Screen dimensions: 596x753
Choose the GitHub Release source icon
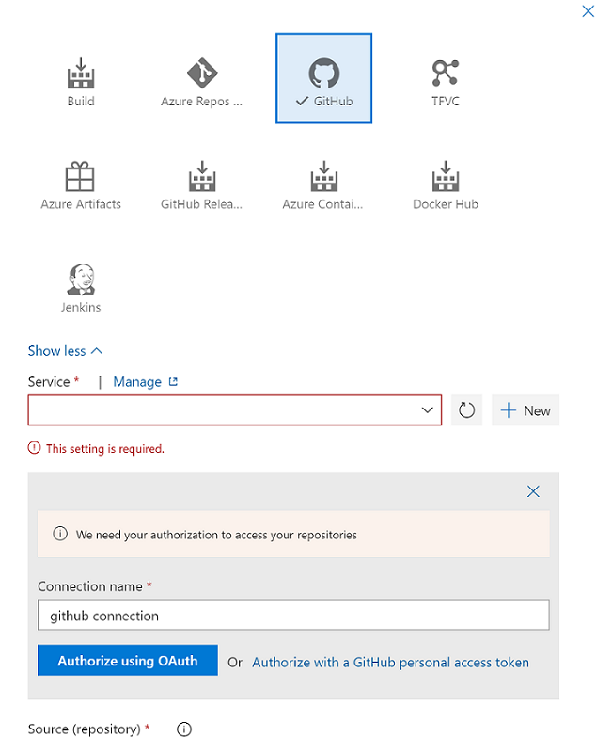201,185
